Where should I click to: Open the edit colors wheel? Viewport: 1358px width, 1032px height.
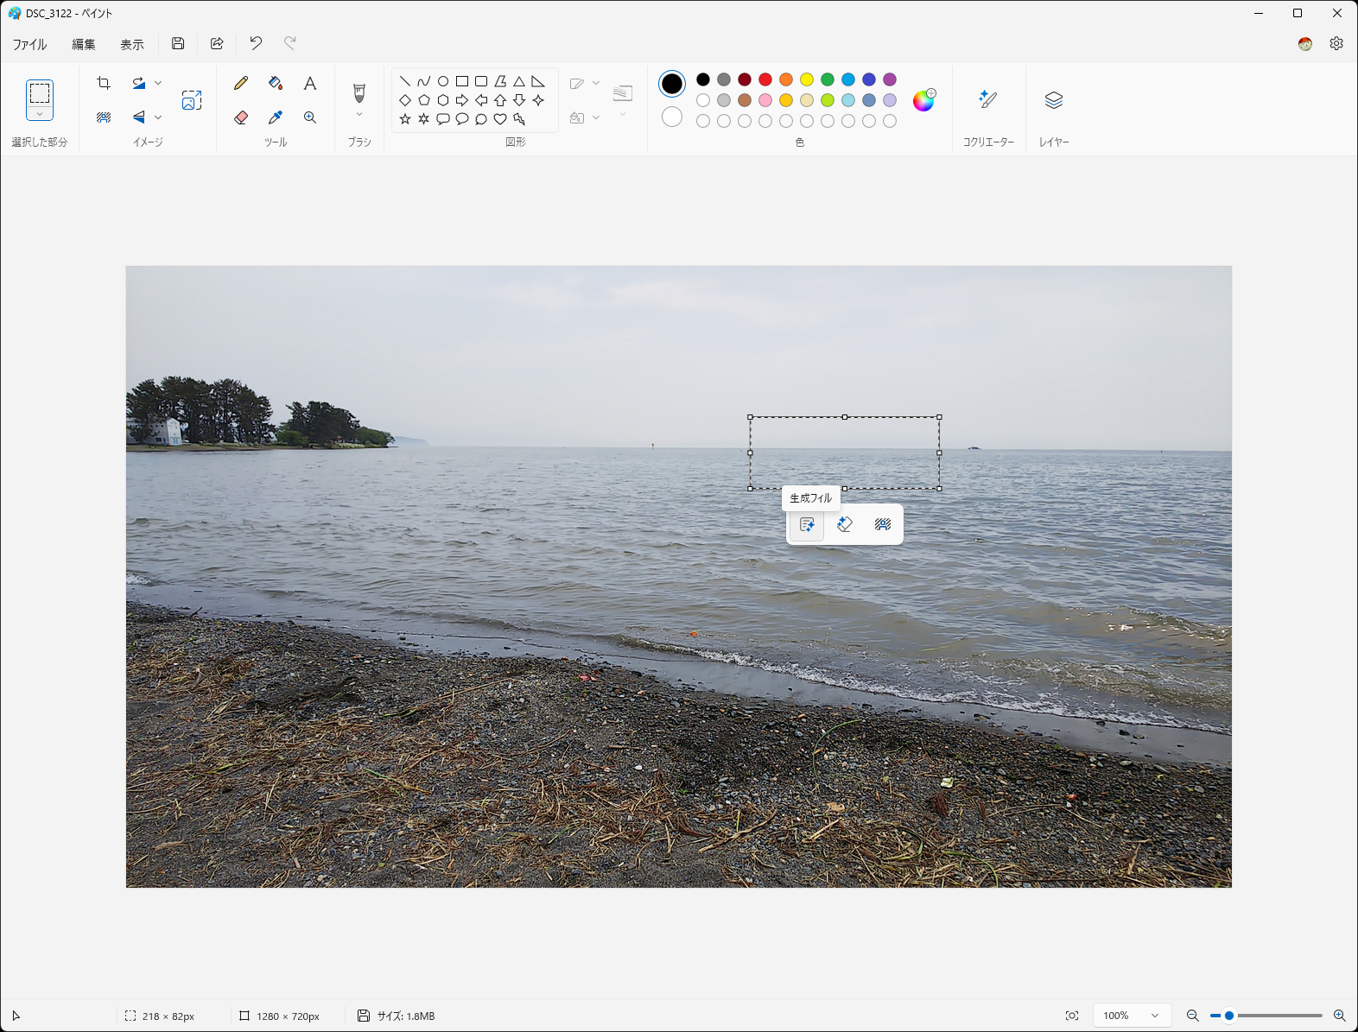[x=923, y=100]
